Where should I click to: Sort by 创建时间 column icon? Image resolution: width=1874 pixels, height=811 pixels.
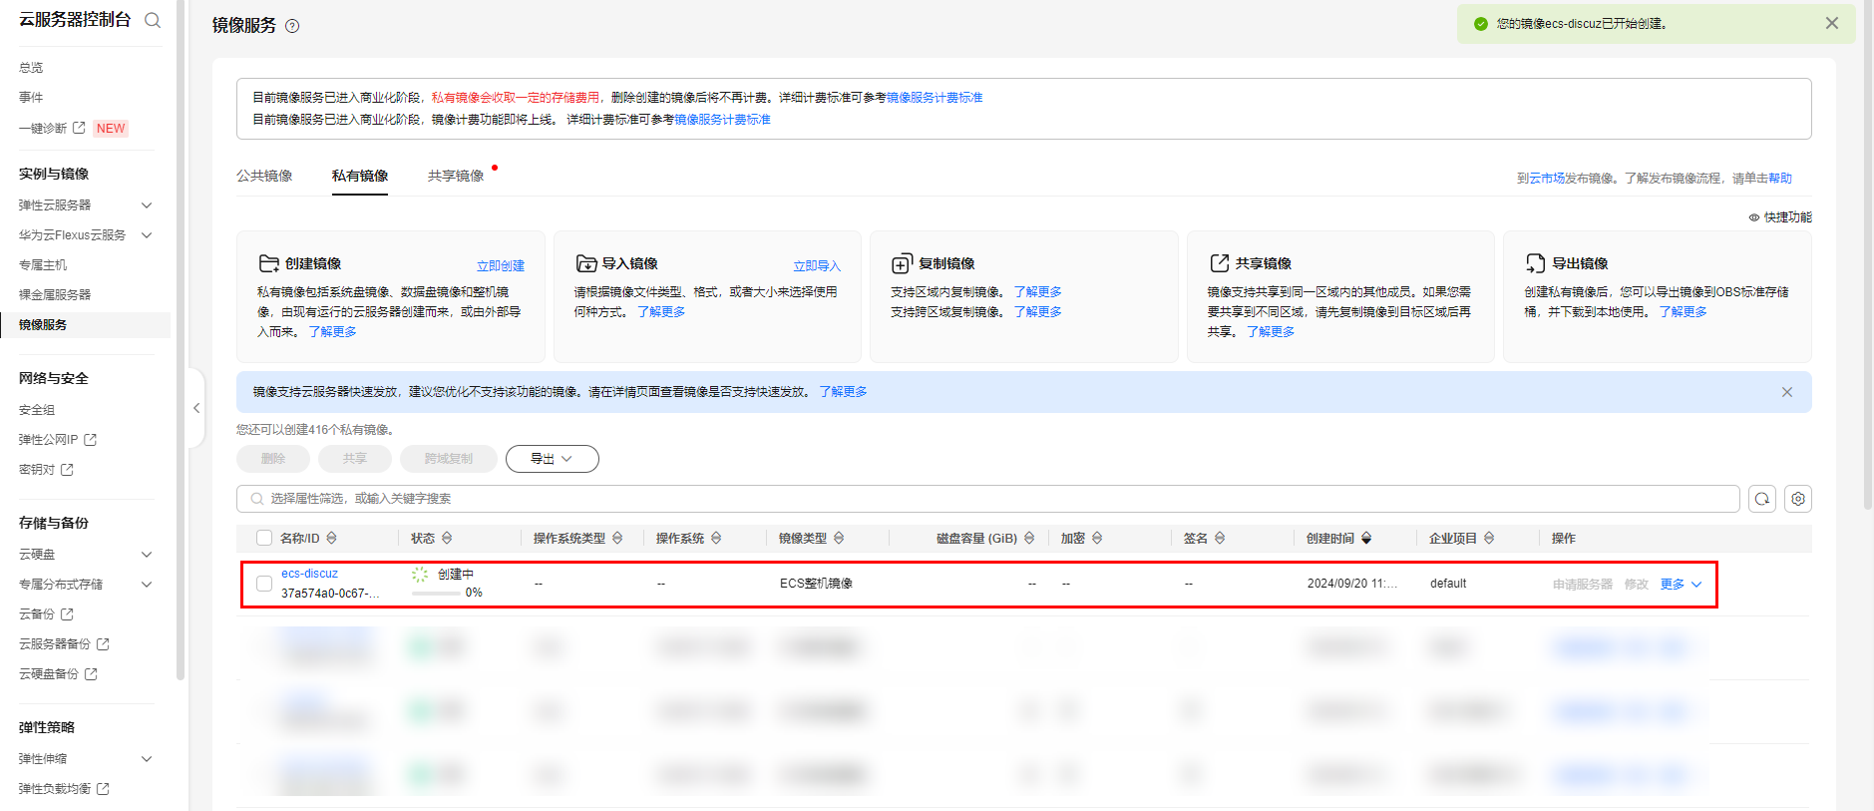point(1366,539)
